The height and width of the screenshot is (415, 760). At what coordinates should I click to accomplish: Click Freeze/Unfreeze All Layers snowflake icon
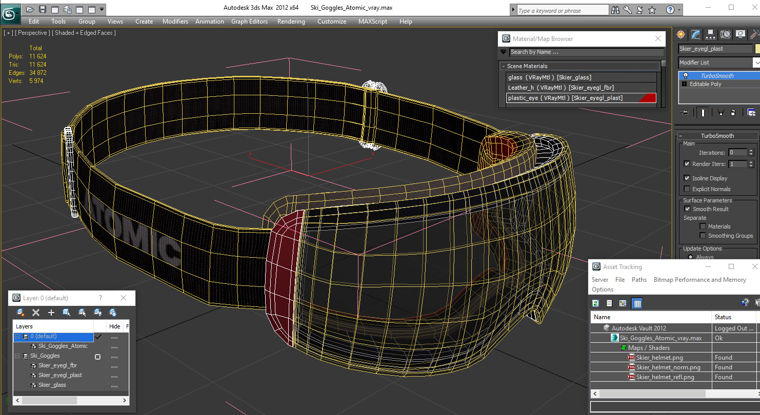[113, 312]
